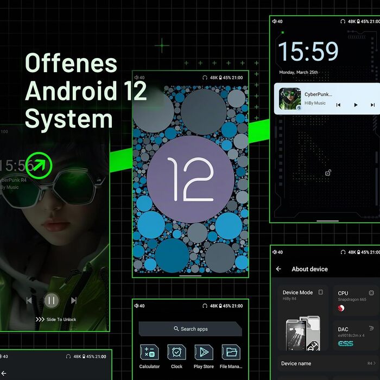Viewport: 380px width, 380px height.
Task: Launch the Play Store app
Action: tap(204, 352)
